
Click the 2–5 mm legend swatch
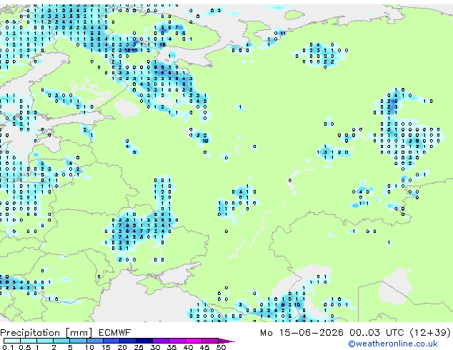pyautogui.click(x=61, y=341)
